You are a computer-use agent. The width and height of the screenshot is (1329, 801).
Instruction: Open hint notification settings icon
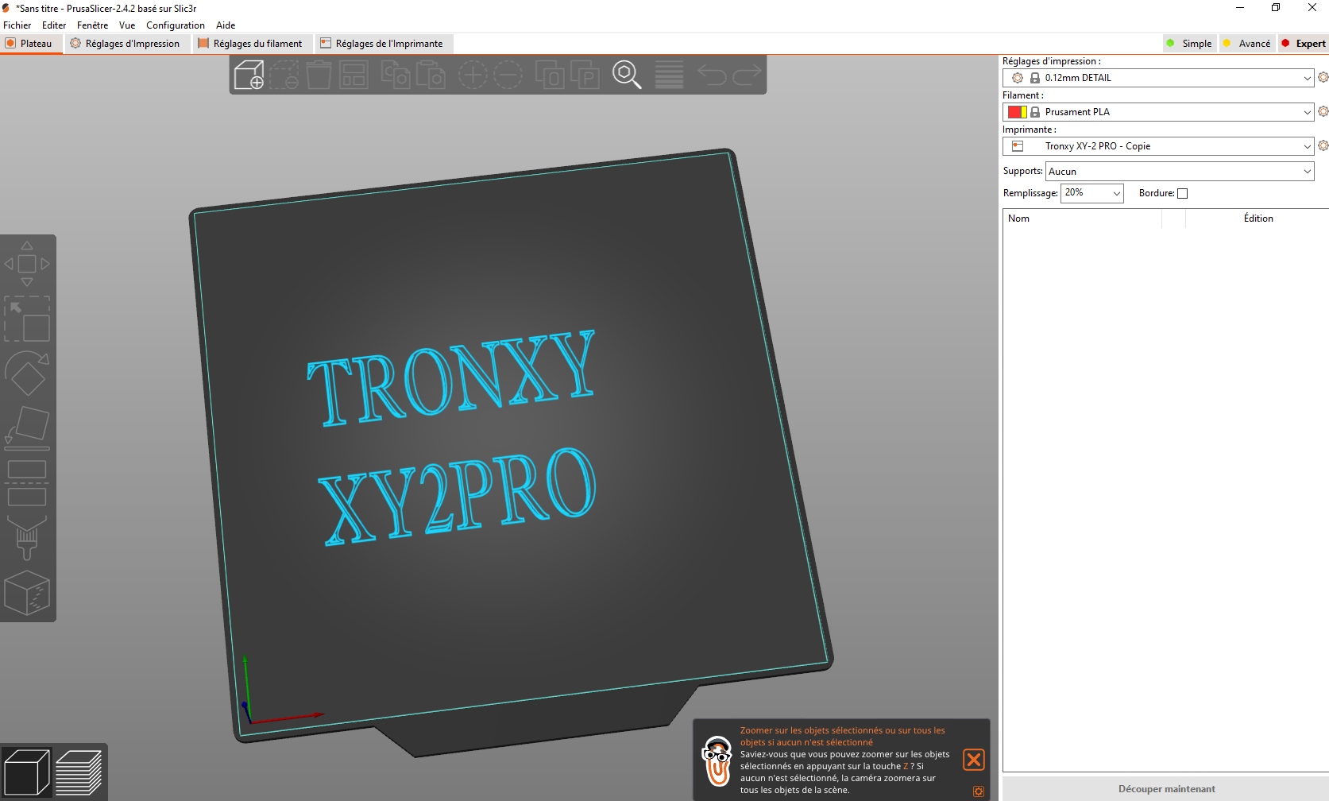pyautogui.click(x=979, y=791)
